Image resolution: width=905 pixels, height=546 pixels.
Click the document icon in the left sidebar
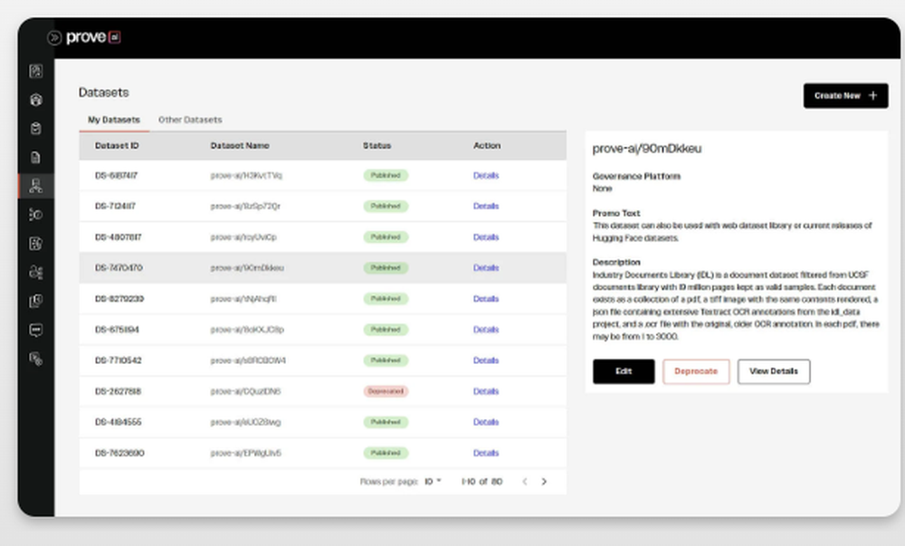36,157
